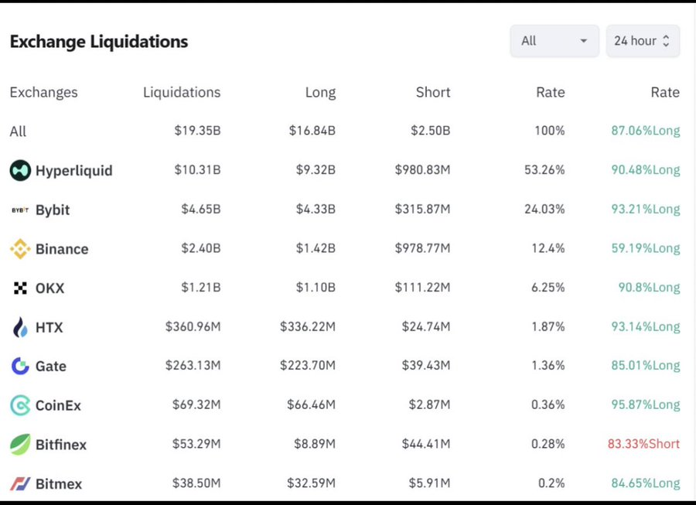Sort by the Short column header
Viewport: 696px width, 505px height.
click(x=432, y=92)
